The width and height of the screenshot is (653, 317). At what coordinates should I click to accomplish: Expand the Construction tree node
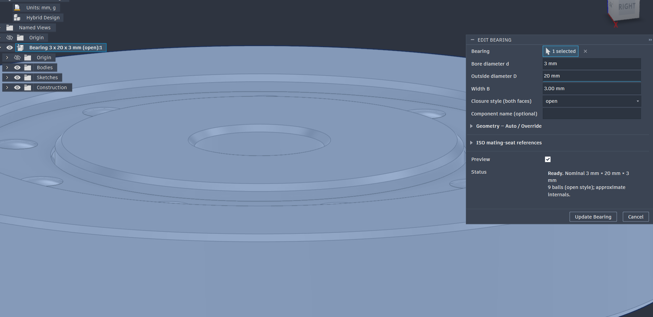(7, 87)
